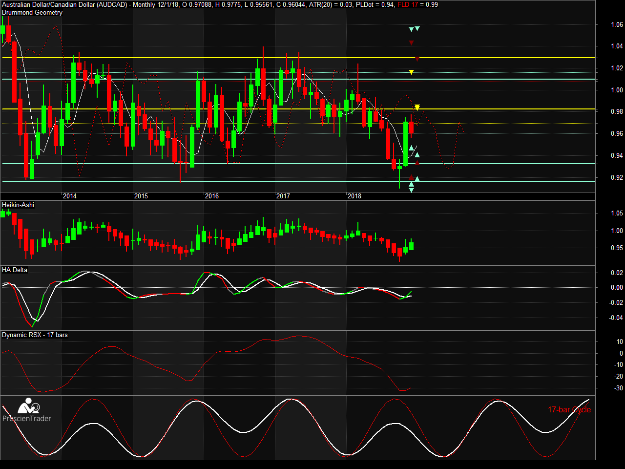Click the -0.04 label on HA Delta axis
The height and width of the screenshot is (469, 625).
[x=616, y=318]
